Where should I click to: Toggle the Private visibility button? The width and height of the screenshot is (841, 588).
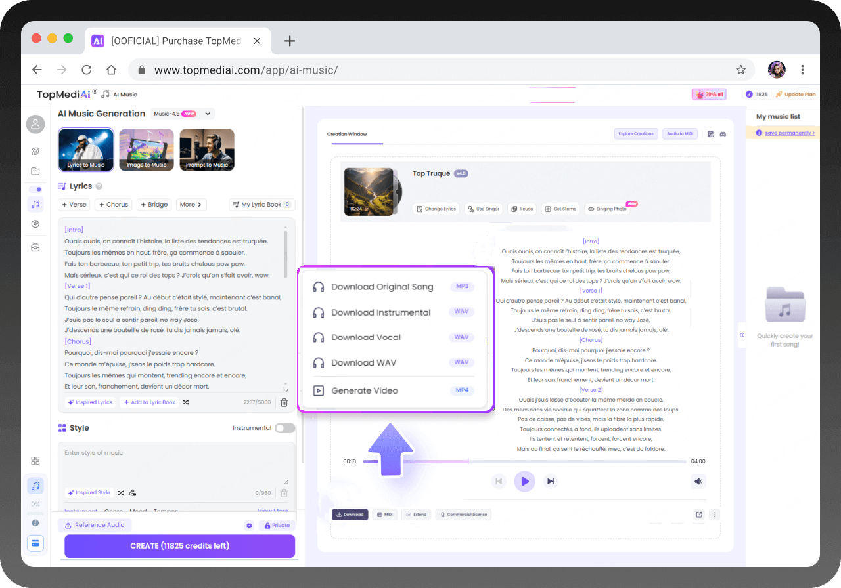[277, 526]
